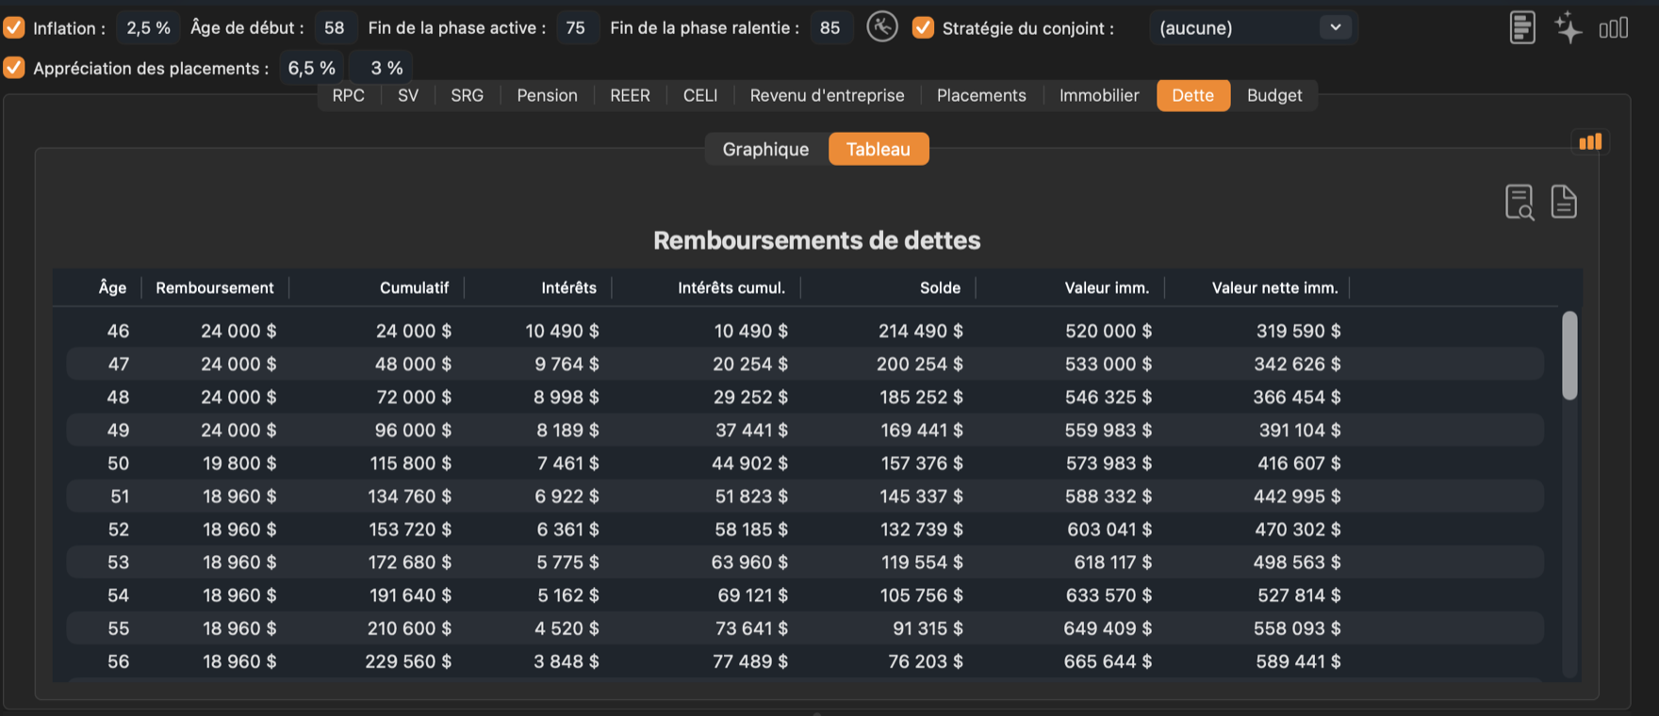Click the outlined bar chart icon
The width and height of the screenshot is (1659, 716).
click(1614, 28)
